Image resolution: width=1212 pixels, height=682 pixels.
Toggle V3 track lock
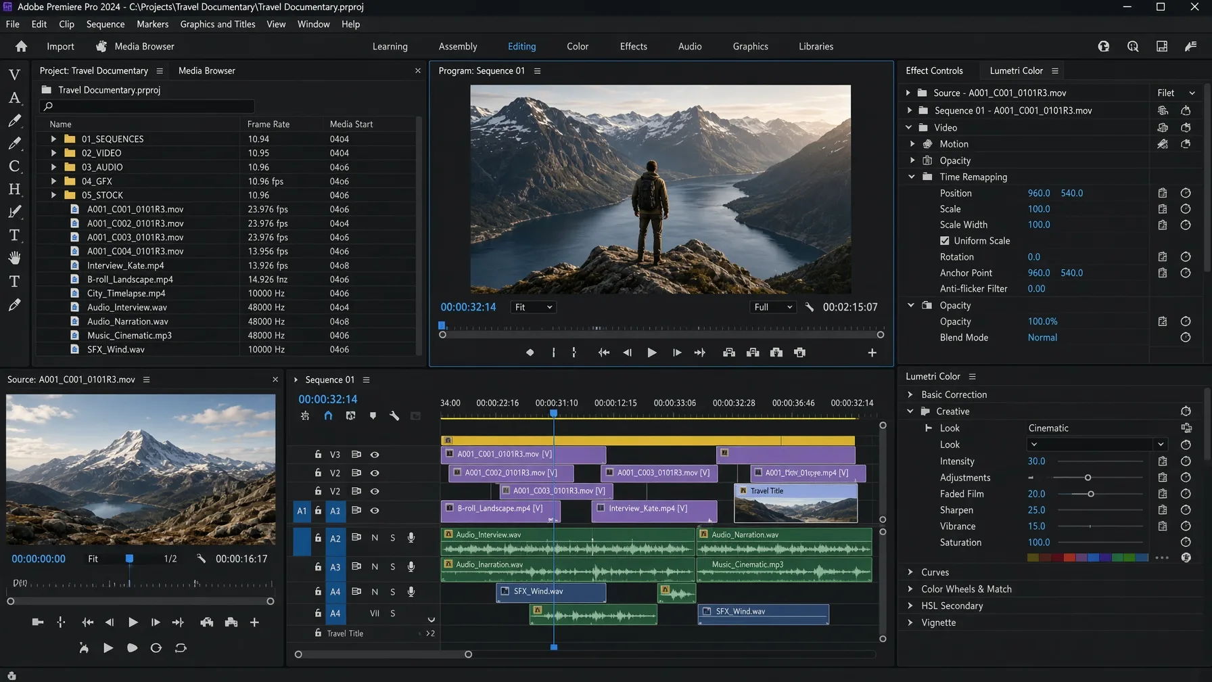tap(318, 455)
